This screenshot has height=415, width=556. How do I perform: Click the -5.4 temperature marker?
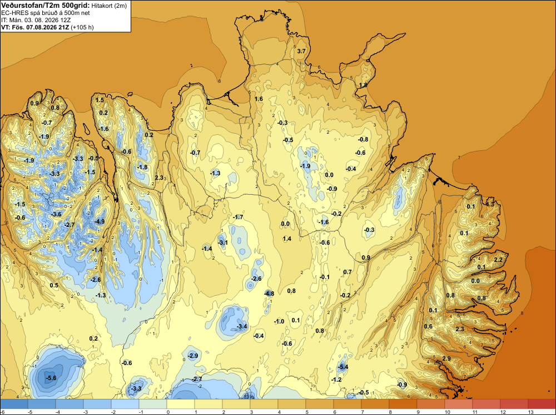pos(343,367)
